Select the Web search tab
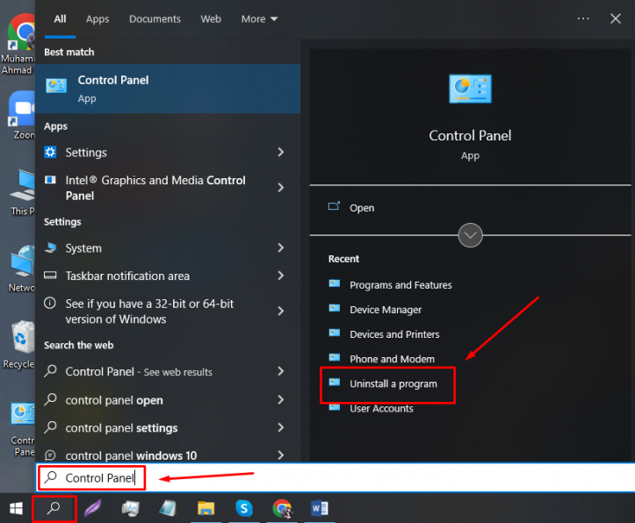This screenshot has width=635, height=523. point(211,18)
